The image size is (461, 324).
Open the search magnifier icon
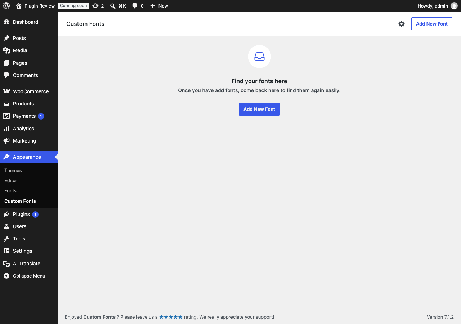coord(113,6)
